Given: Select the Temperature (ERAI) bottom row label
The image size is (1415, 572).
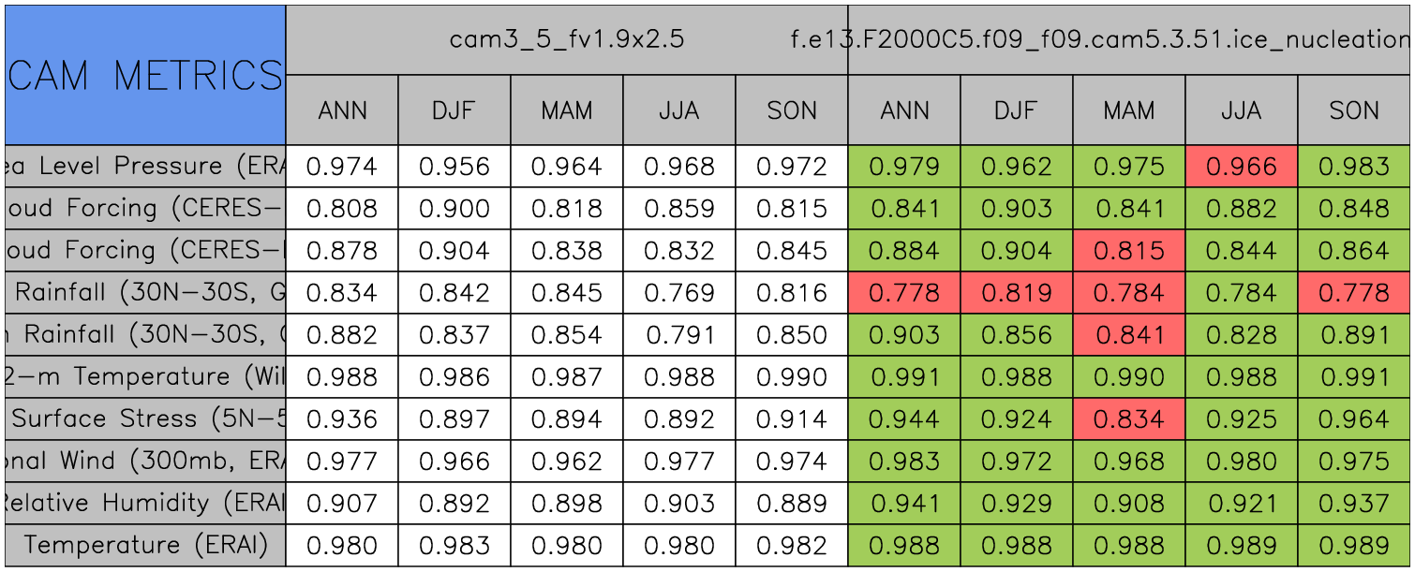Looking at the screenshot, I should 145,546.
